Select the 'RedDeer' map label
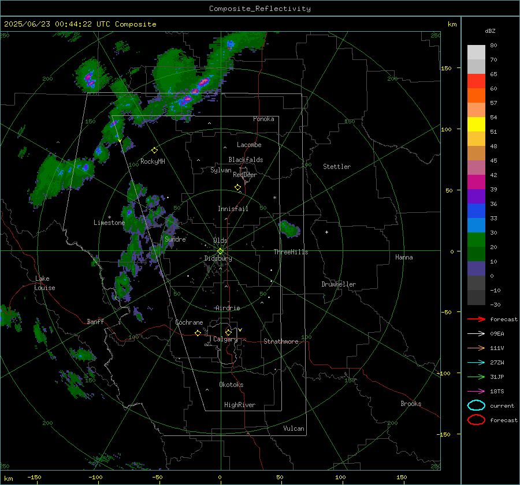The width and height of the screenshot is (520, 485). (245, 175)
